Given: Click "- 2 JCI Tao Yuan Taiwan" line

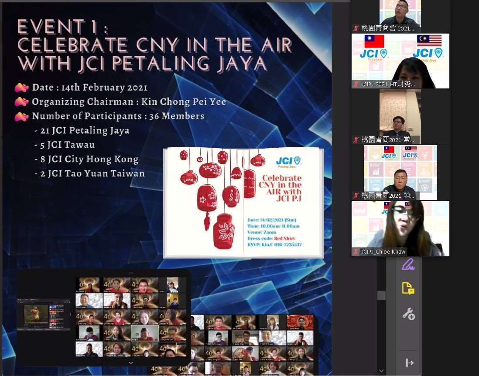Looking at the screenshot, I should 89,174.
